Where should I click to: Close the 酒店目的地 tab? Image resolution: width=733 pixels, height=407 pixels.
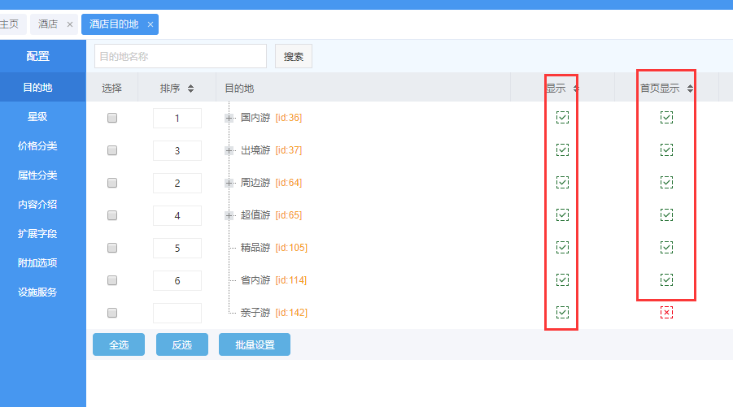click(151, 24)
